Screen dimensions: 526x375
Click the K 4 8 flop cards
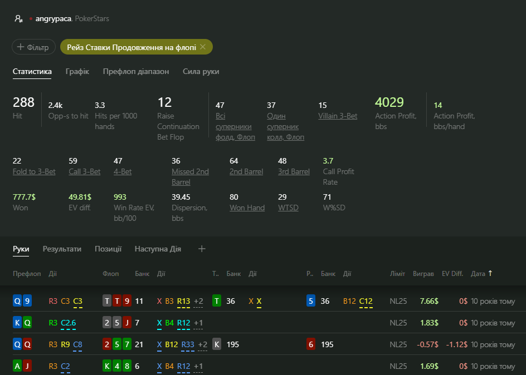[117, 366]
